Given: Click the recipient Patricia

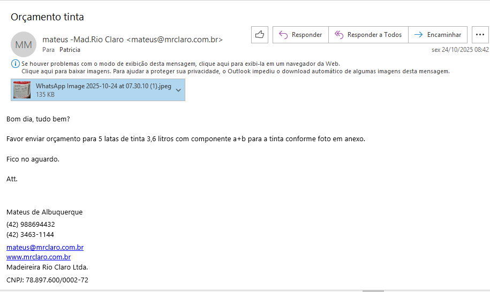Looking at the screenshot, I should pos(70,50).
